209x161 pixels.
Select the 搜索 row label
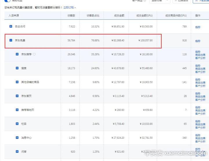[x=24, y=68]
